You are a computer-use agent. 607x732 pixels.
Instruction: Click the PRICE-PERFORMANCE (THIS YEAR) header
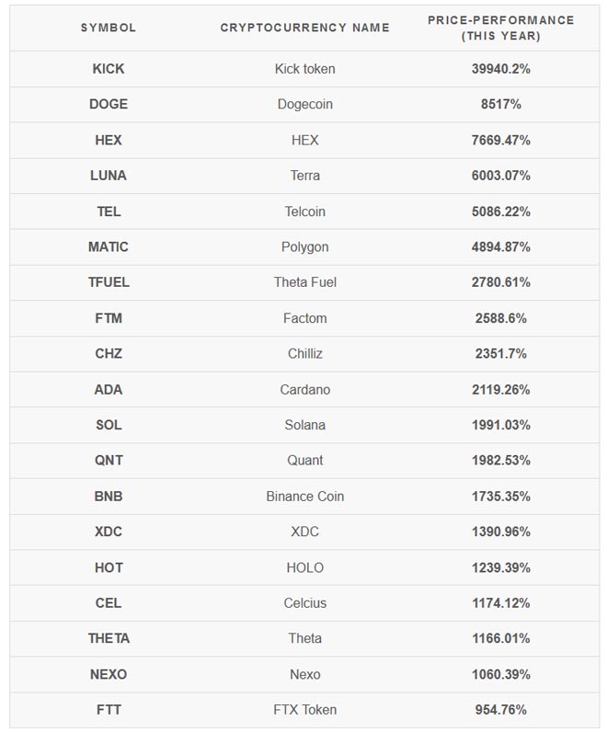500,28
